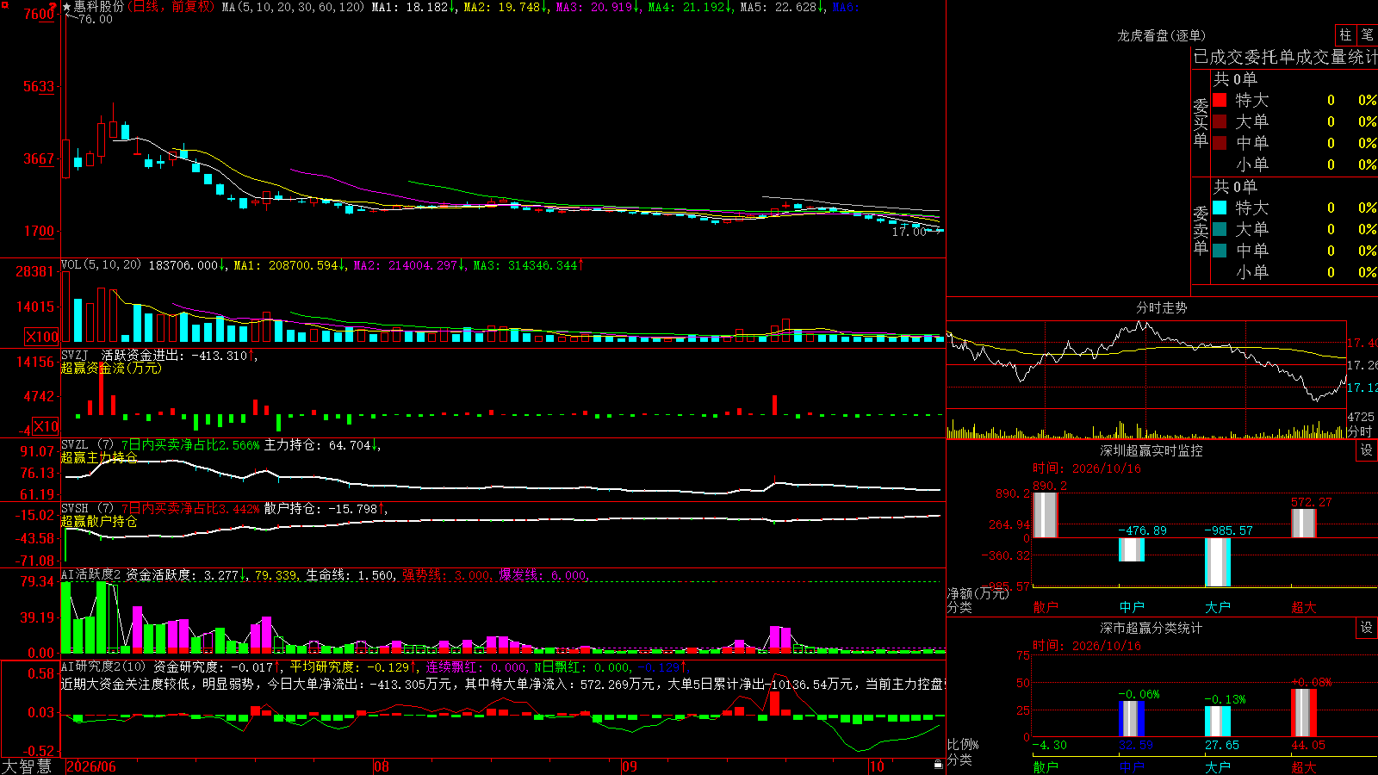Viewport: 1378px width, 775px height.
Task: Click the MA(5,10,20,30,60,120) indicator label
Action: [293, 7]
